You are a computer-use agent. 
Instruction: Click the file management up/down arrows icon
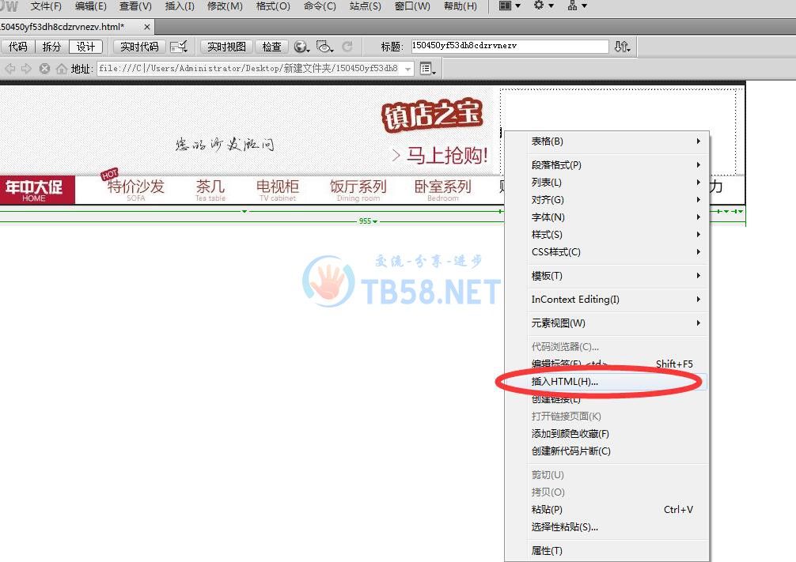tap(623, 47)
